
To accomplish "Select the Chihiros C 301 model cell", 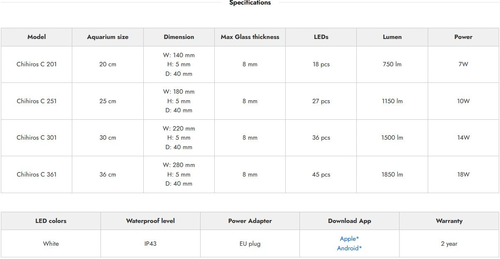I will [37, 138].
